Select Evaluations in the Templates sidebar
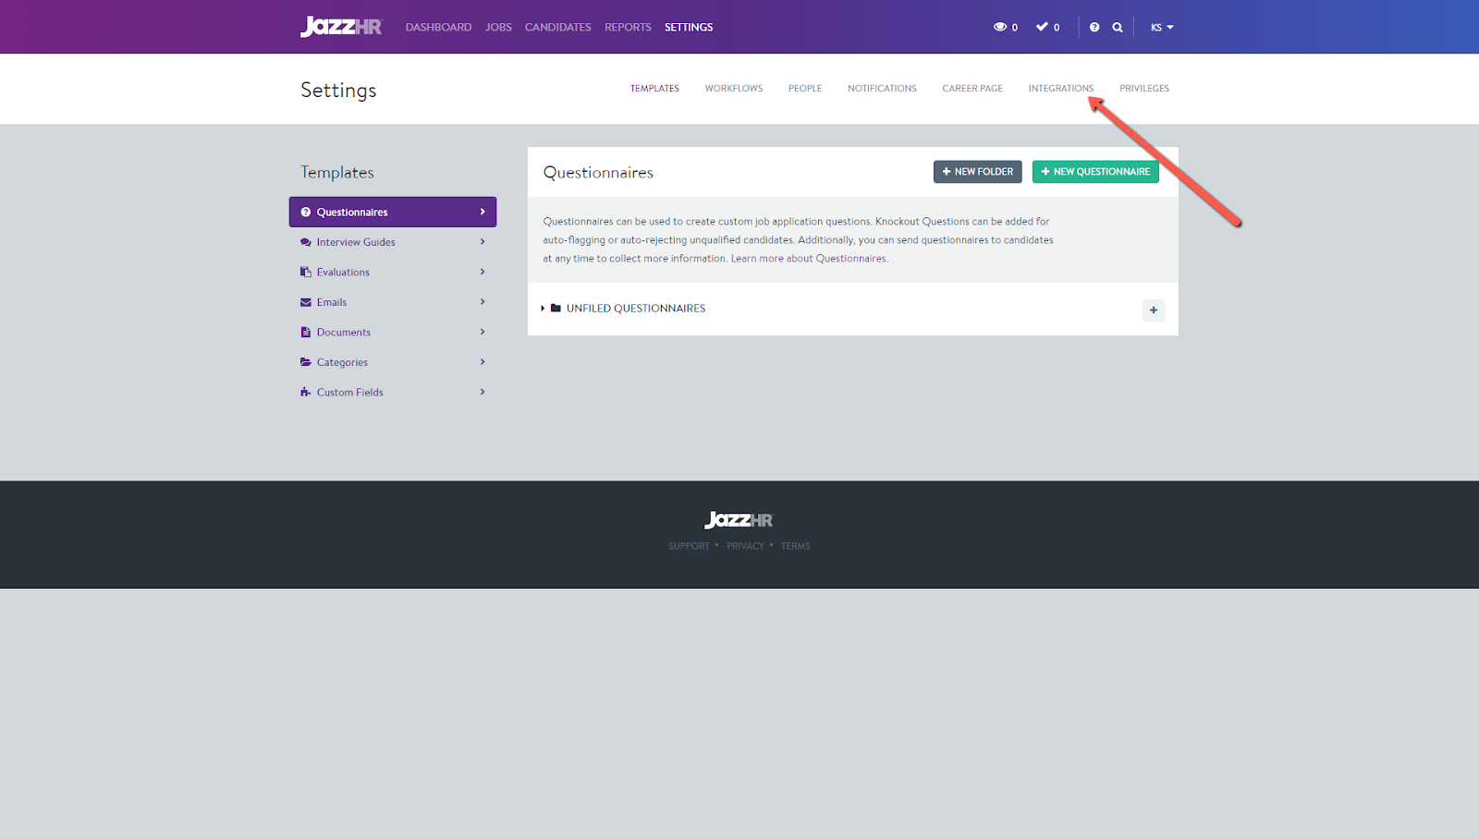The image size is (1479, 839). tap(343, 273)
